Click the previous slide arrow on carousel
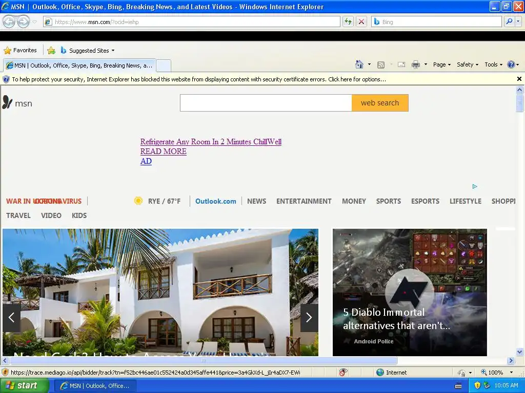This screenshot has height=393, width=525. [11, 317]
